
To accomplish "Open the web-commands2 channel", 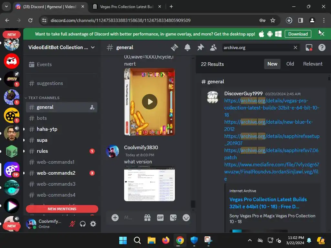I will [x=61, y=173].
